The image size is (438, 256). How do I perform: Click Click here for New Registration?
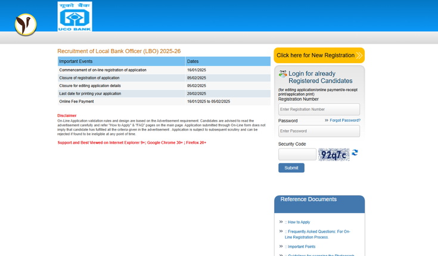coord(319,55)
